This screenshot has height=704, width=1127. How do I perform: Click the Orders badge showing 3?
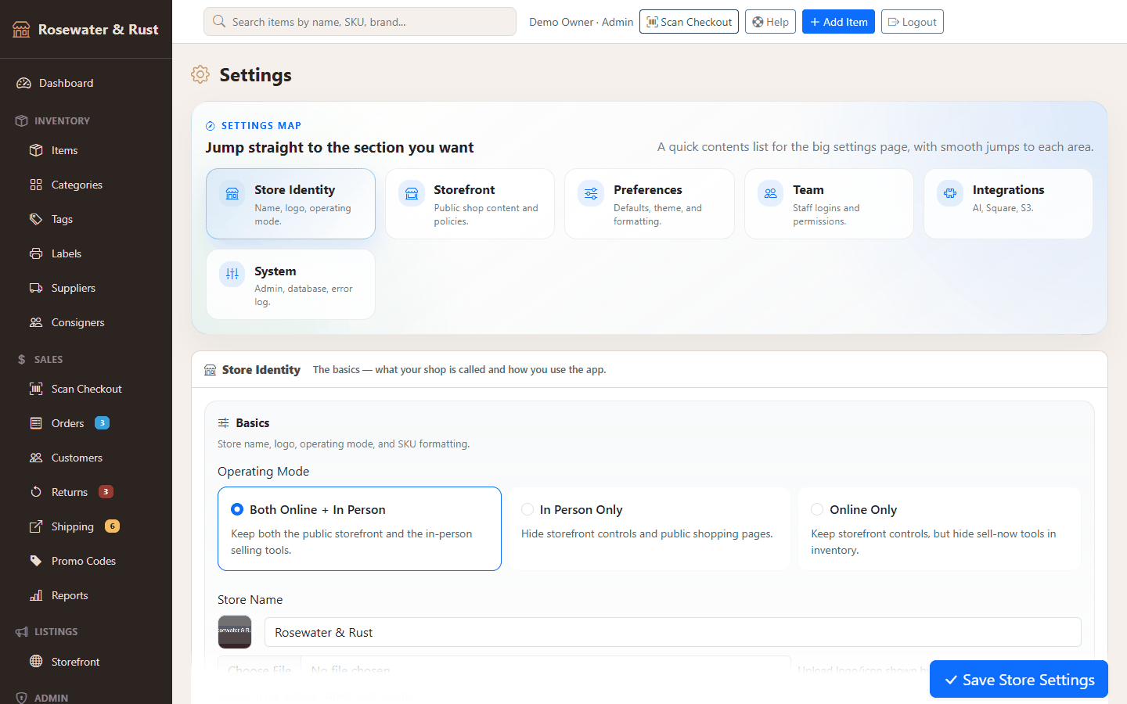[102, 423]
